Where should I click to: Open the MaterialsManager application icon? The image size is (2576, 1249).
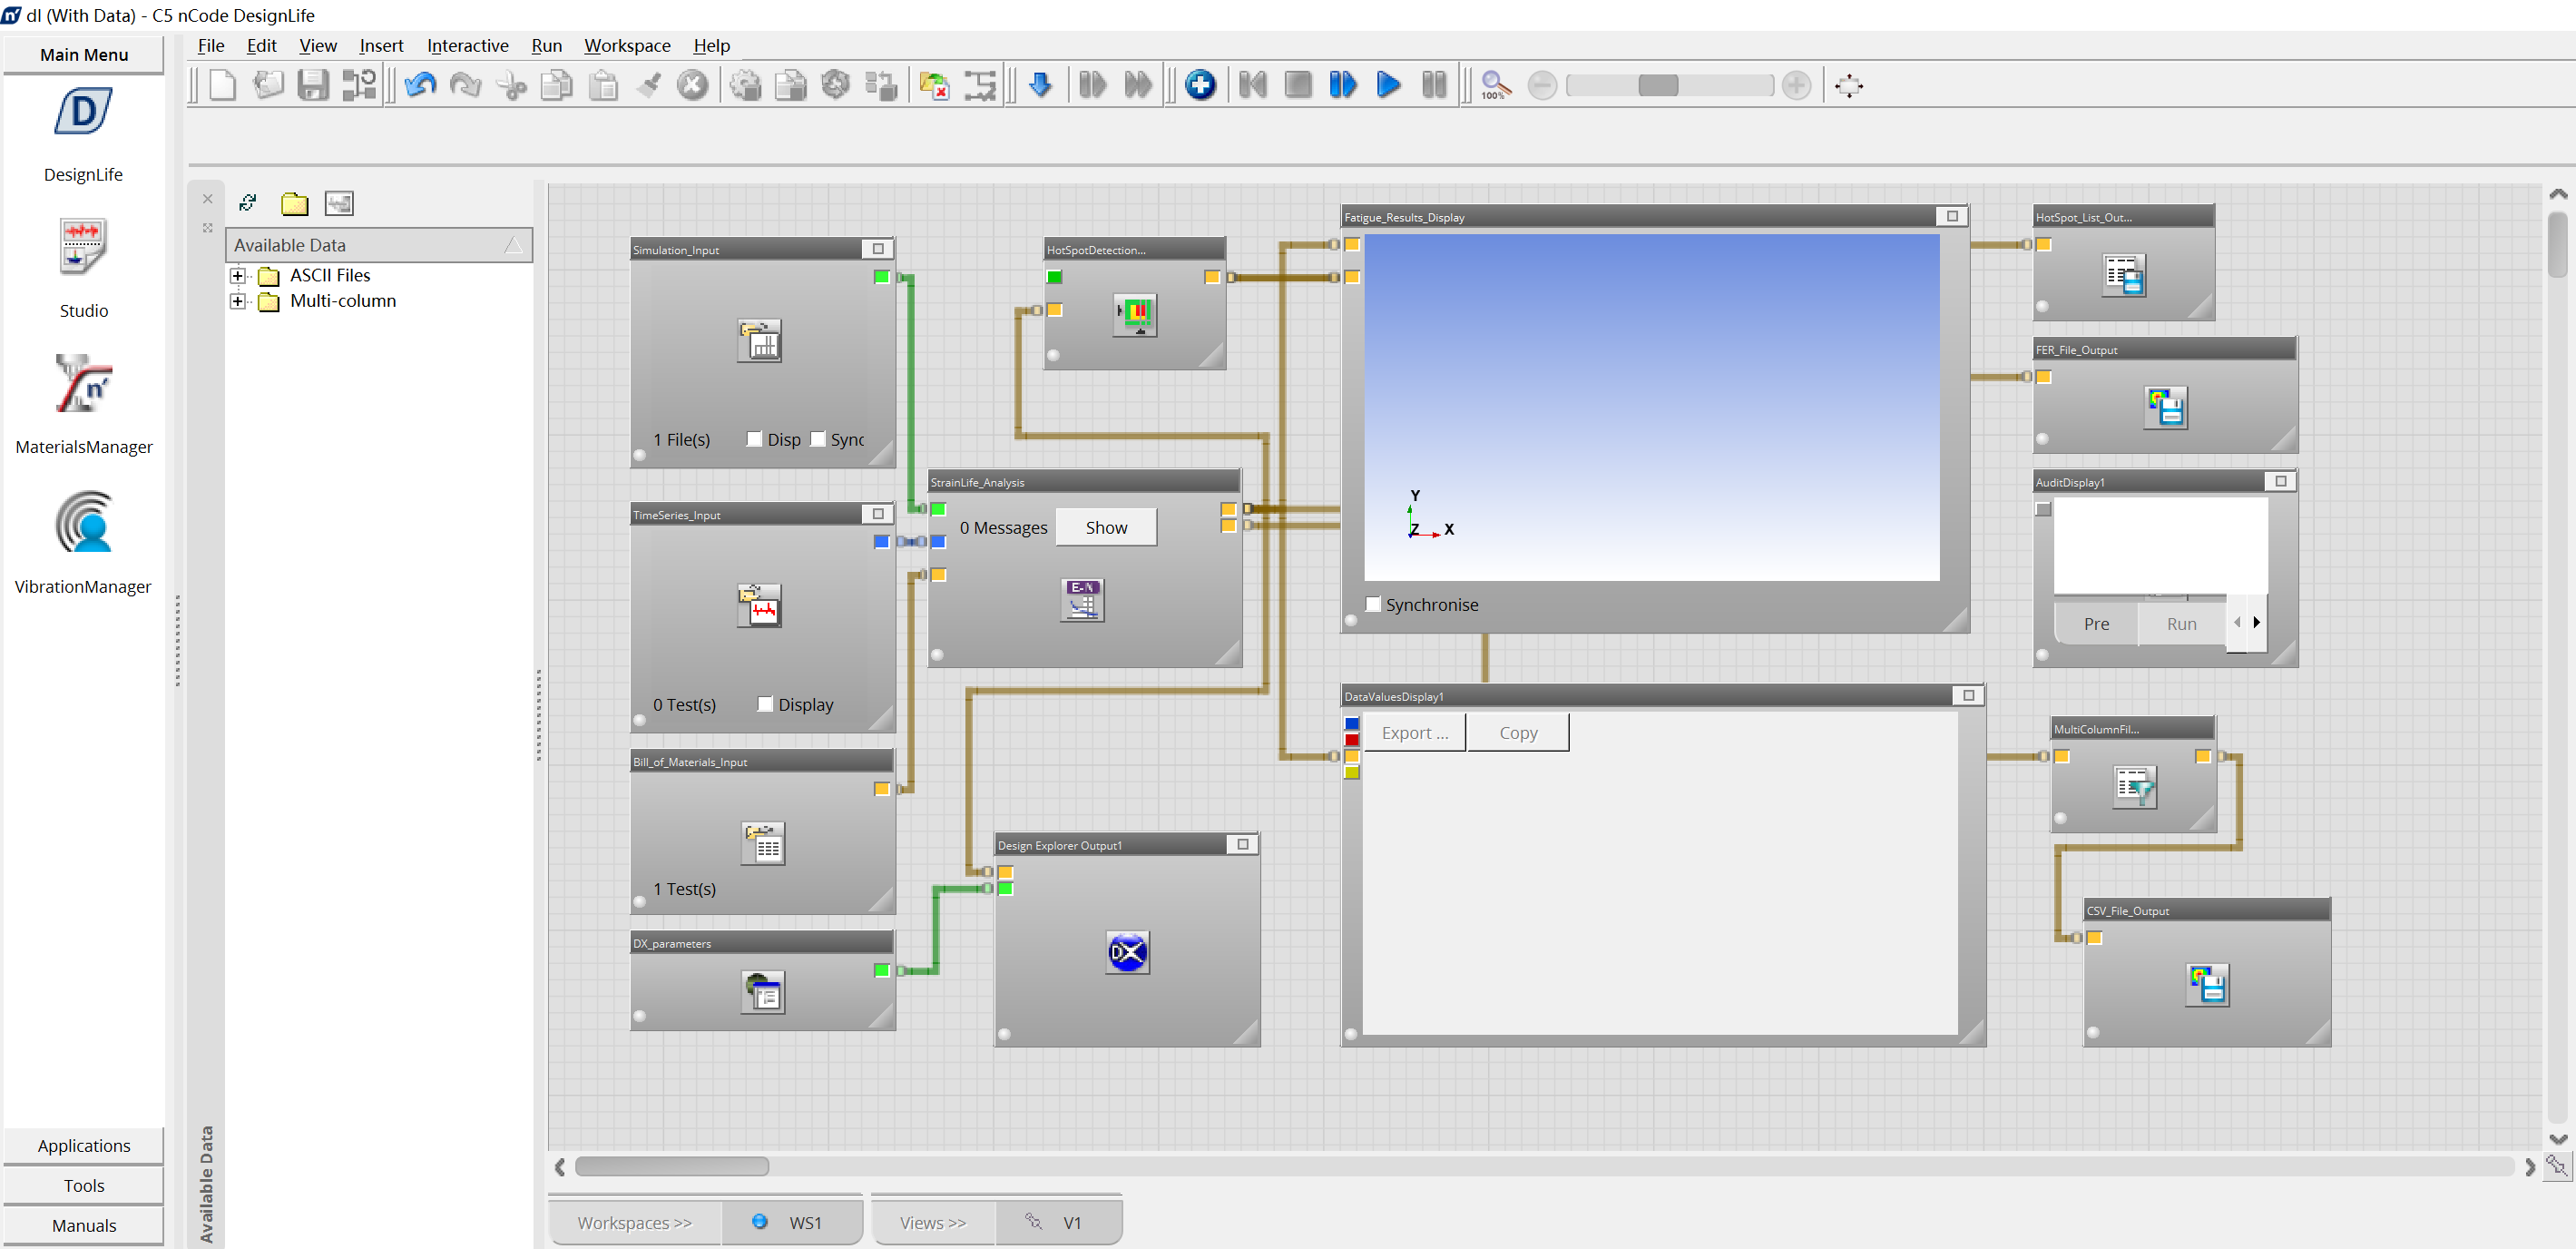[x=84, y=385]
